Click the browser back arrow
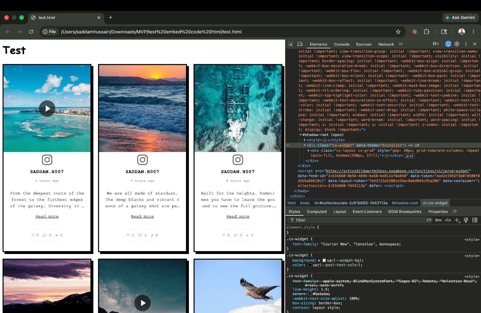The width and height of the screenshot is (481, 313). pos(8,32)
